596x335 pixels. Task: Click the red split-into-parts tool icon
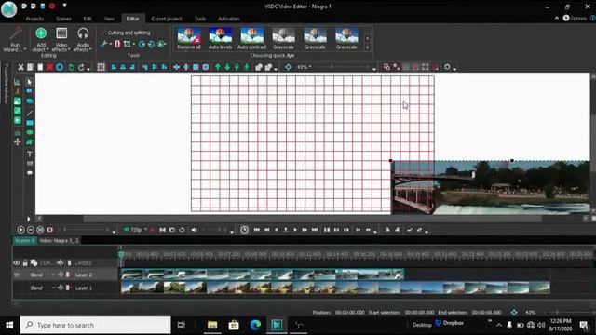(117, 44)
